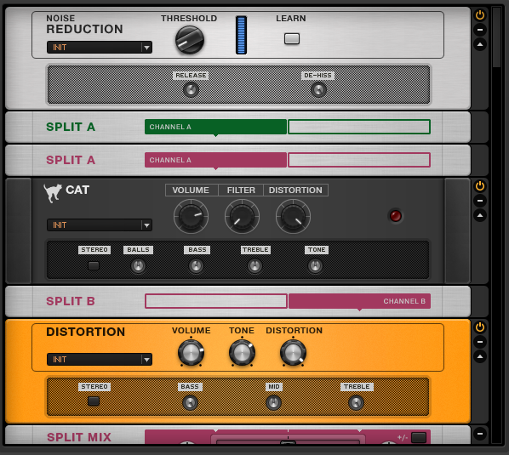The image size is (509, 455).
Task: Toggle power on Distortion module
Action: click(x=480, y=327)
